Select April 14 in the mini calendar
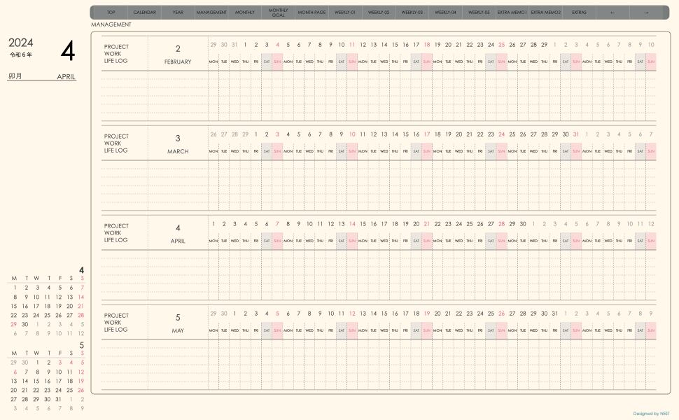Viewport: 679px width, 420px height. [81, 297]
